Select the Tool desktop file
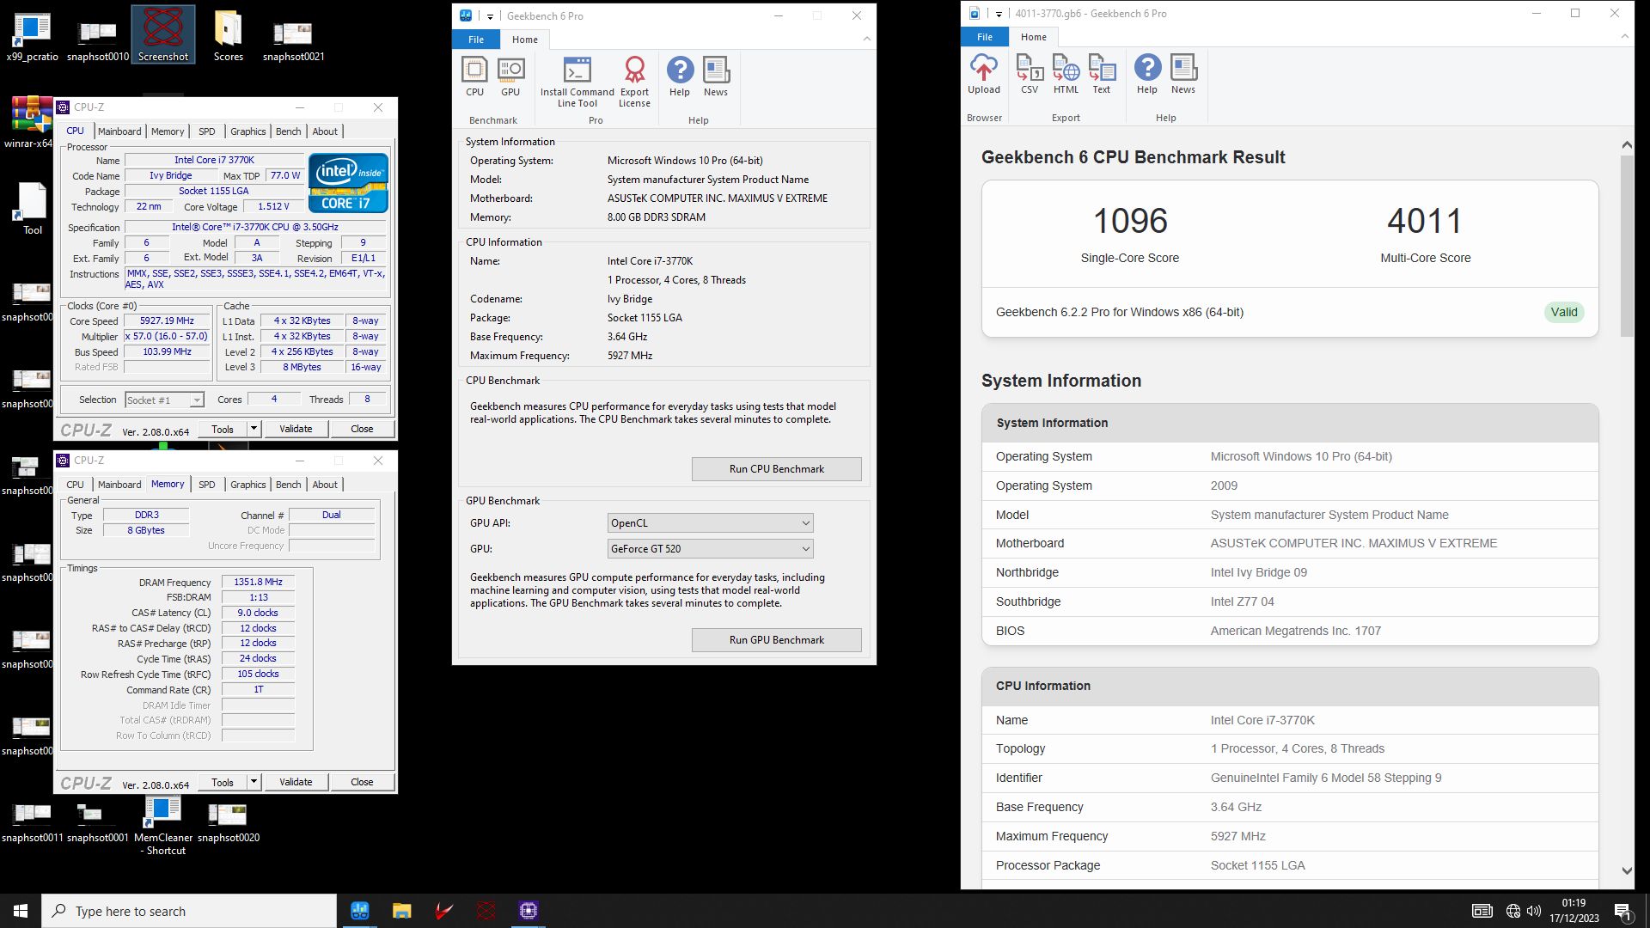 [x=32, y=209]
